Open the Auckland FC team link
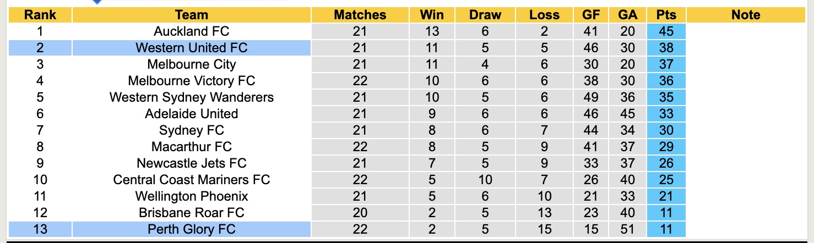Screen dimensions: 814x243 (x=192, y=31)
